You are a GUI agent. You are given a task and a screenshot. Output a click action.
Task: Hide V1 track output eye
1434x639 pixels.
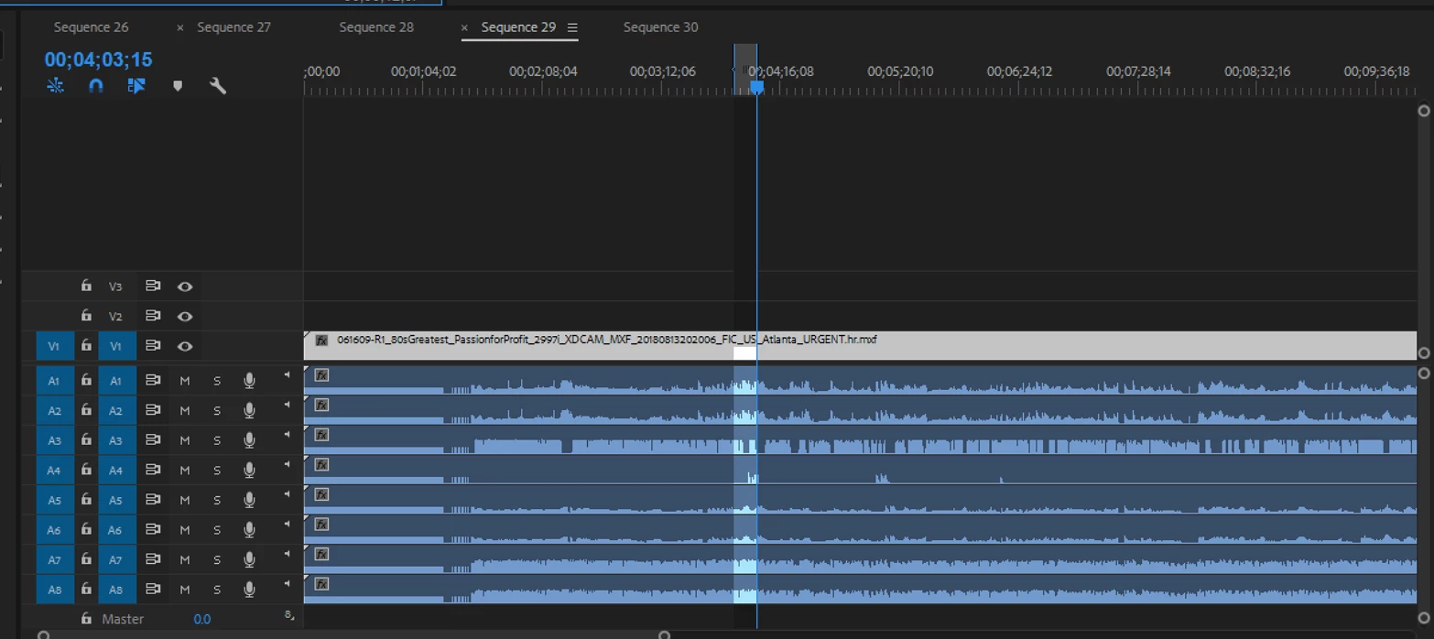(185, 347)
